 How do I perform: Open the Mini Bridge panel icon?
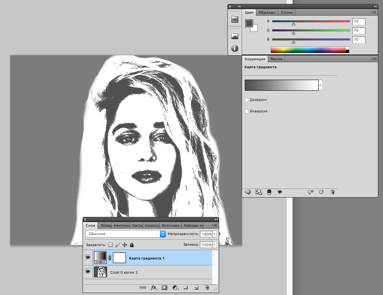tap(235, 20)
